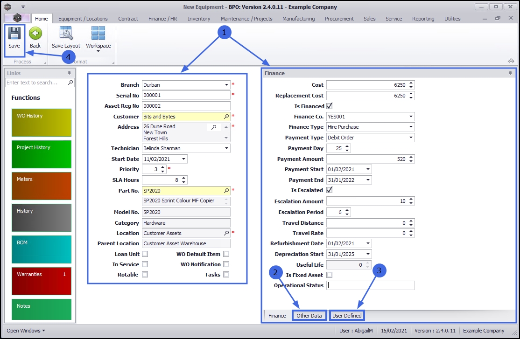Click the Save icon in the ribbon

tap(14, 34)
